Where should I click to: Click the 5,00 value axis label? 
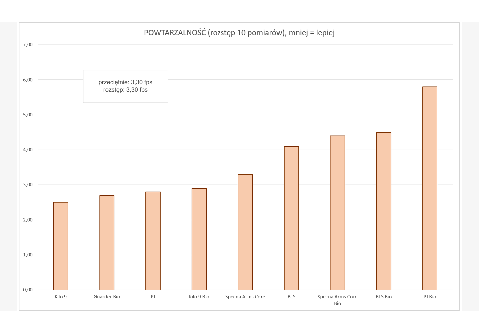28,115
